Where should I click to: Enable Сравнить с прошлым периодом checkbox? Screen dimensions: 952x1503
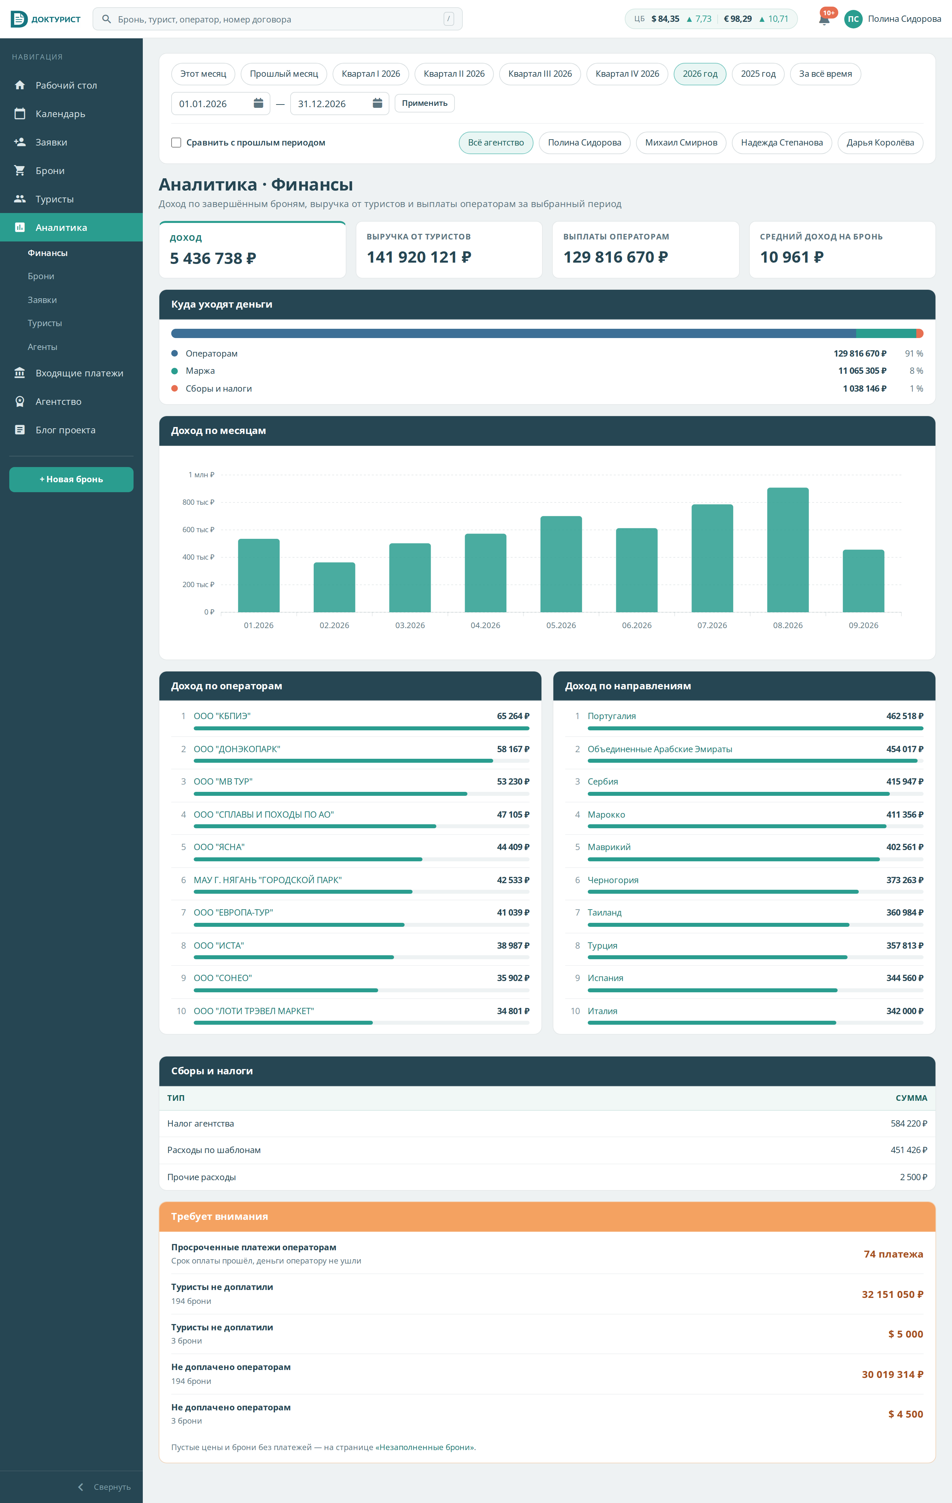coord(177,143)
